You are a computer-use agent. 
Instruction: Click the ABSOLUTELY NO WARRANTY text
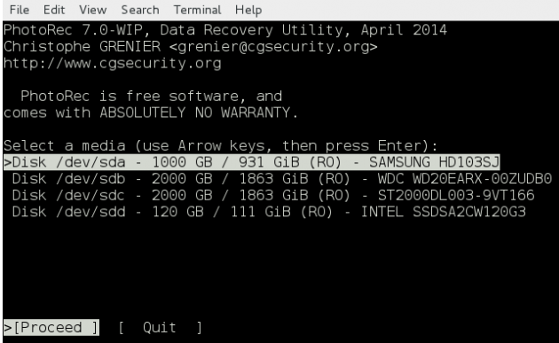199,113
